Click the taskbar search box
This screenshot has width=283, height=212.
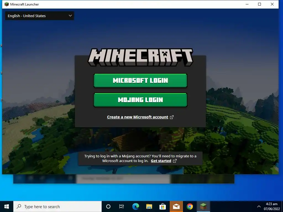pyautogui.click(x=57, y=206)
